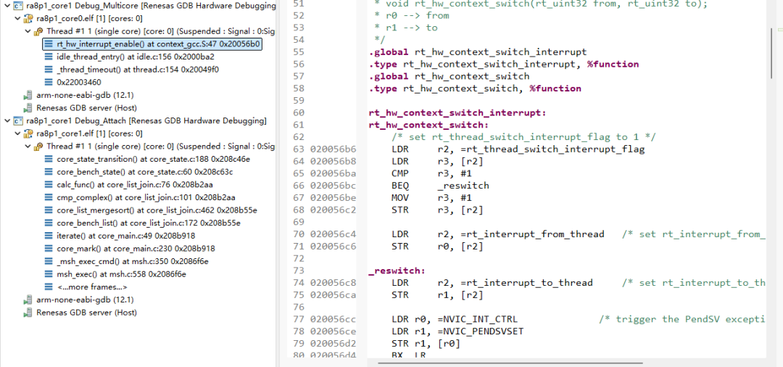Click the LDR r1, =NVIC_PENDSVSET line

coord(457,331)
